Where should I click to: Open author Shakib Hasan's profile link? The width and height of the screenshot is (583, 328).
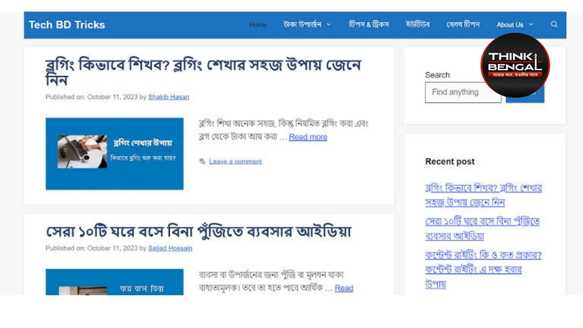point(169,97)
